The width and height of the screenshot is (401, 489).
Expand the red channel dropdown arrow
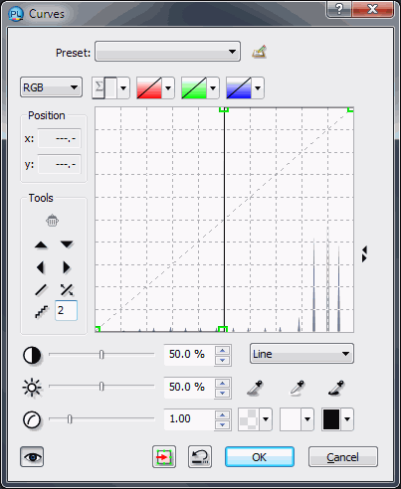pos(168,88)
